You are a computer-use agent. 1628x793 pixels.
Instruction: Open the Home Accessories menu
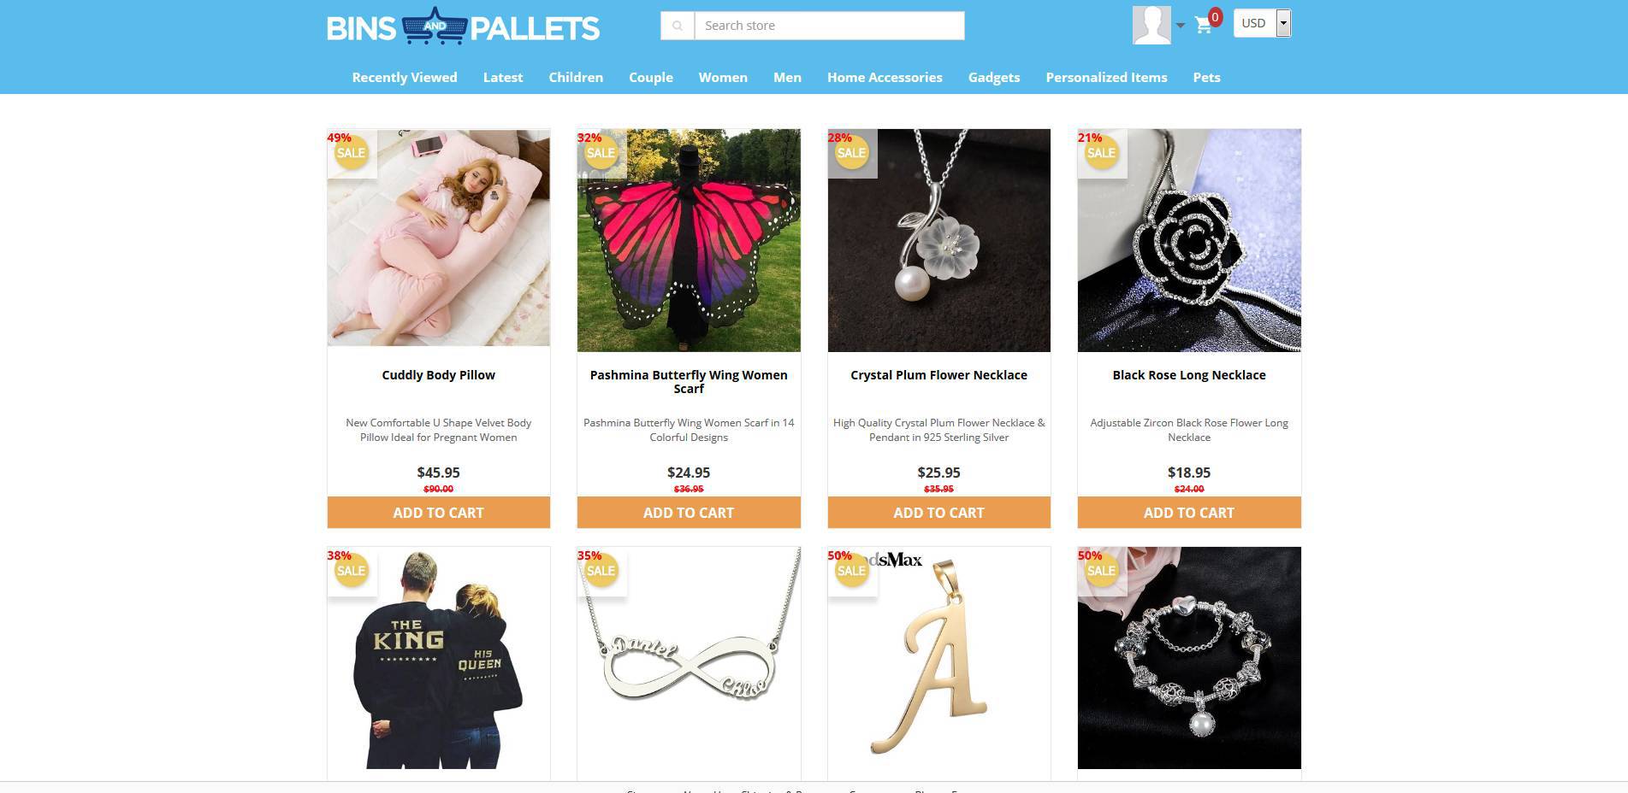pyautogui.click(x=885, y=77)
